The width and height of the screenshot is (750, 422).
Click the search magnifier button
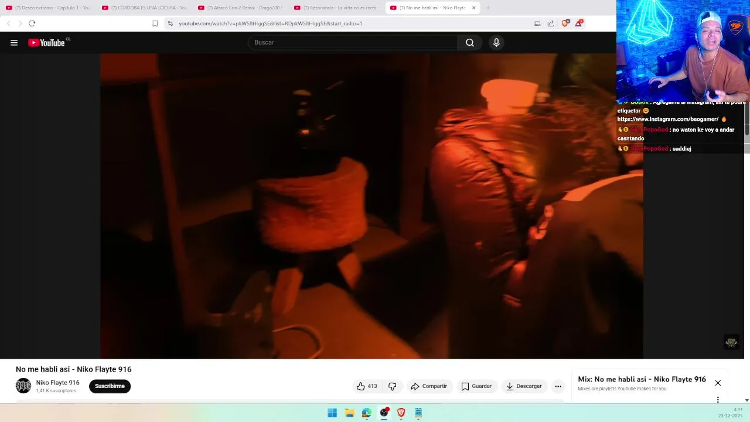tap(470, 42)
